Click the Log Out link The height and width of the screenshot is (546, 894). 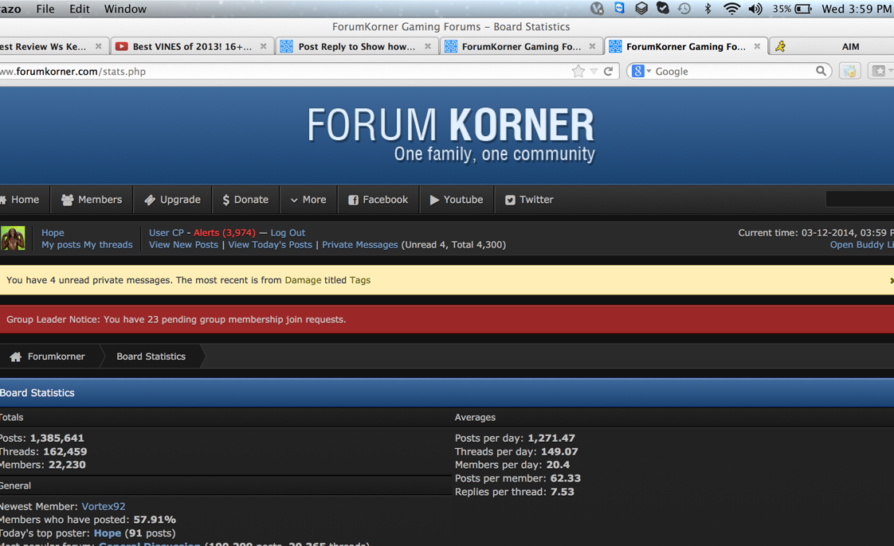(x=288, y=232)
